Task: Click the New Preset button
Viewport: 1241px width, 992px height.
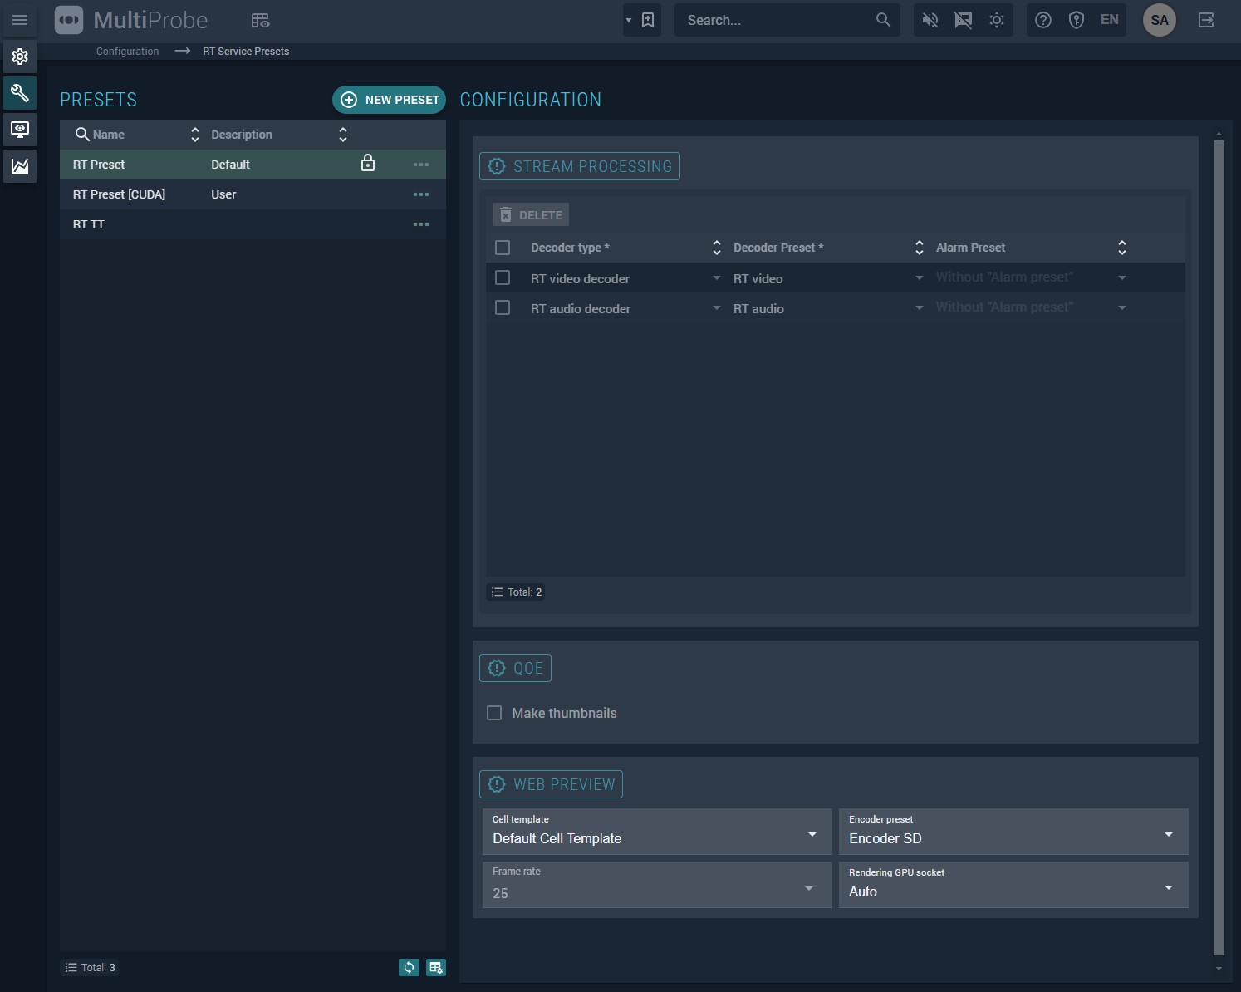Action: click(389, 100)
